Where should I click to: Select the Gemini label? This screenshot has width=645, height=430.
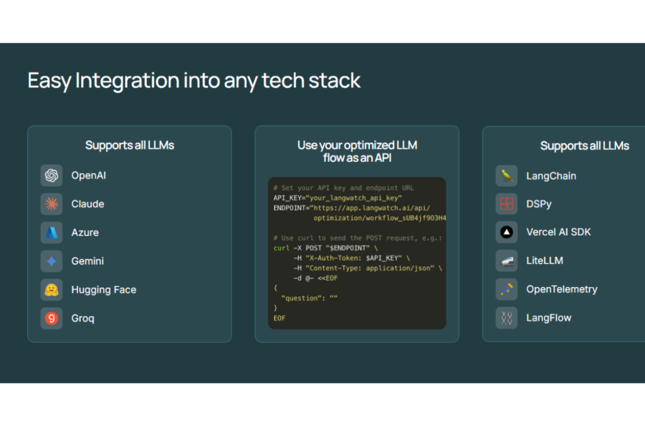(88, 261)
